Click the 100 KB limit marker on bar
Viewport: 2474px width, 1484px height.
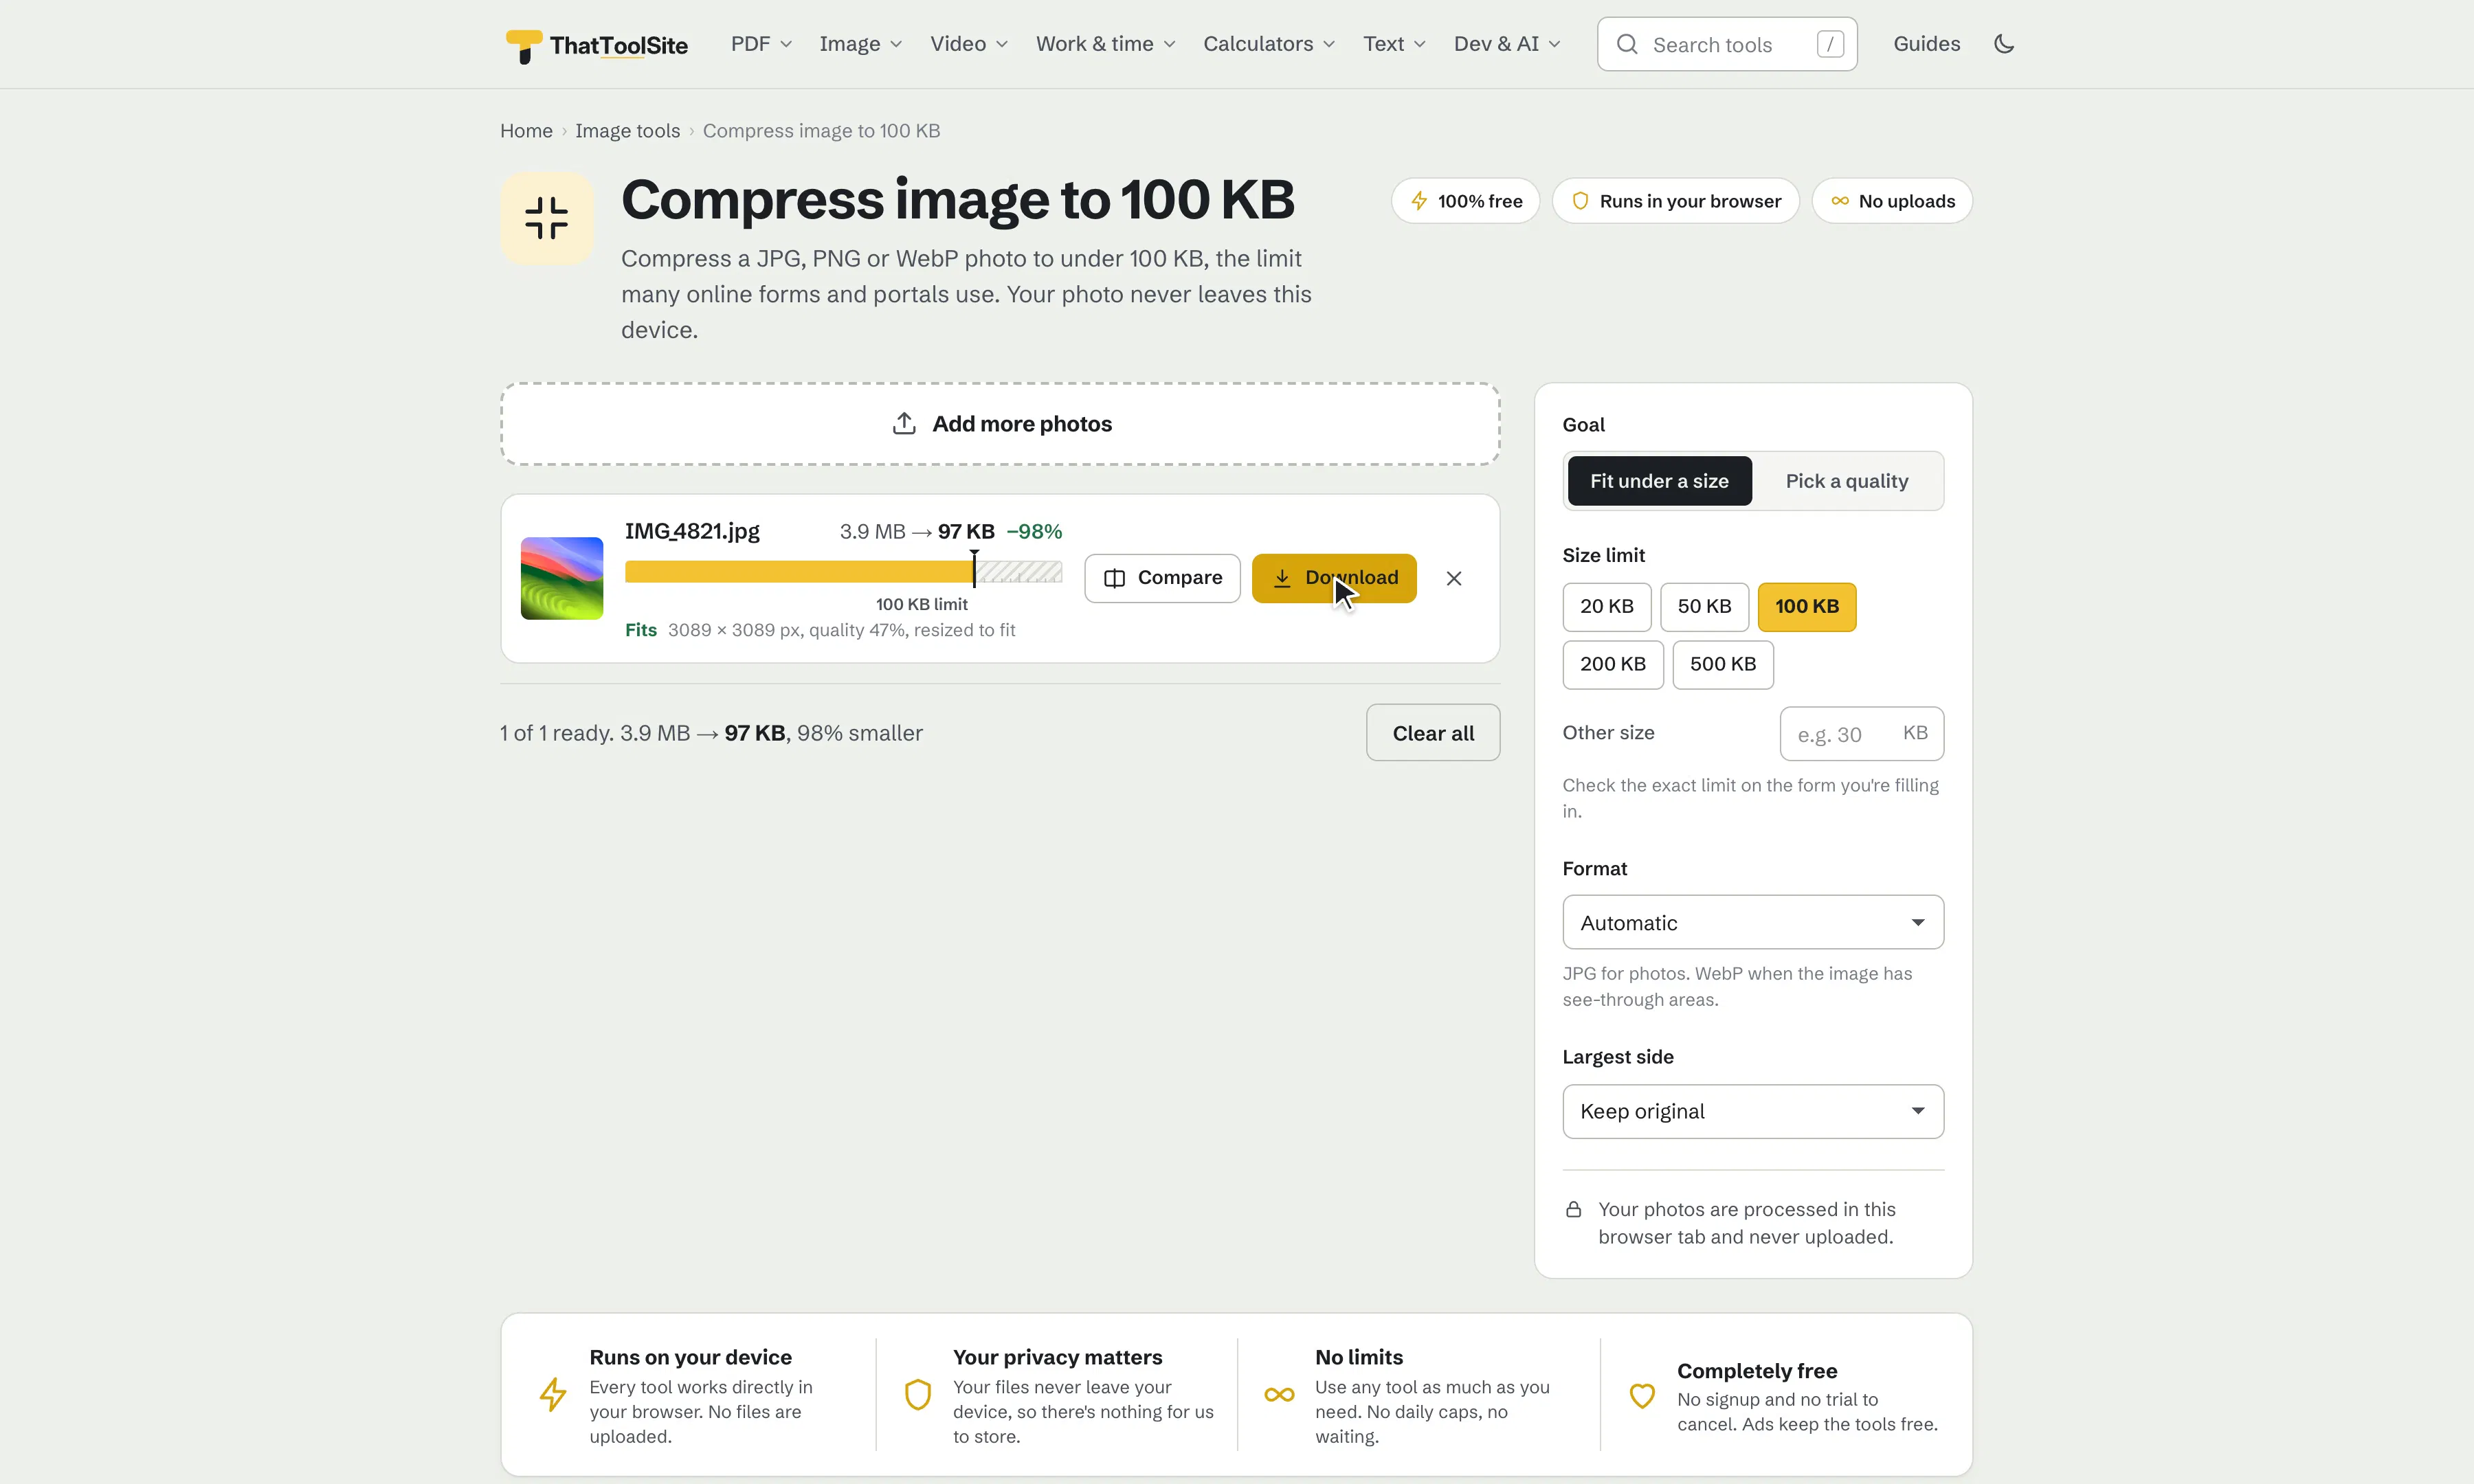(974, 569)
